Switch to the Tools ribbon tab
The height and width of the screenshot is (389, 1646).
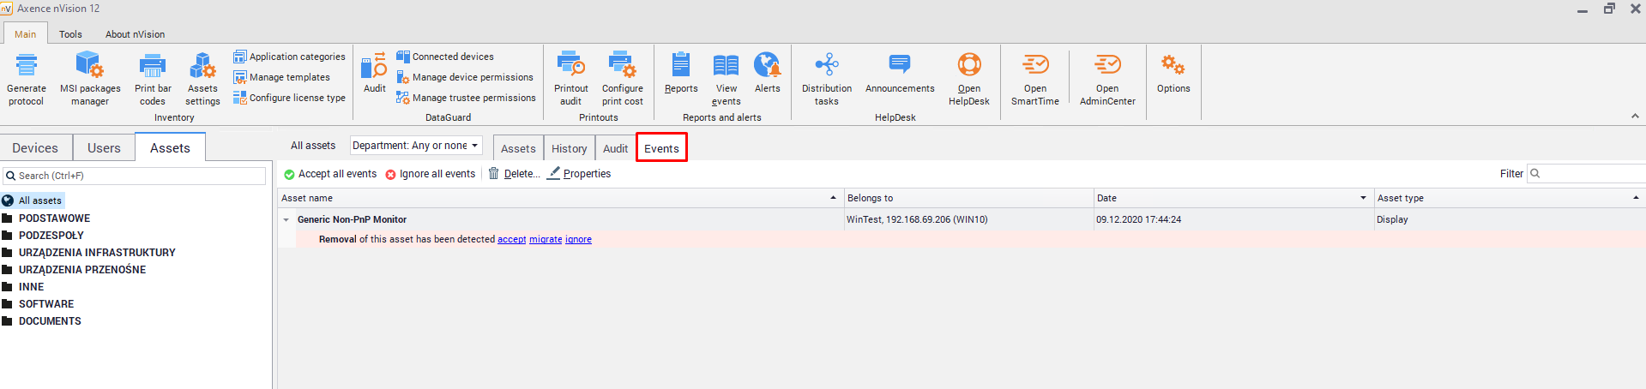pos(70,34)
